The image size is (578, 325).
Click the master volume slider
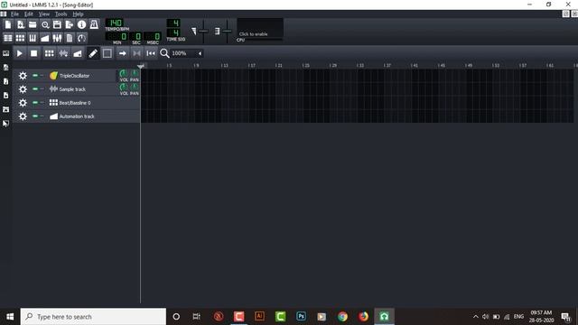coord(203,31)
